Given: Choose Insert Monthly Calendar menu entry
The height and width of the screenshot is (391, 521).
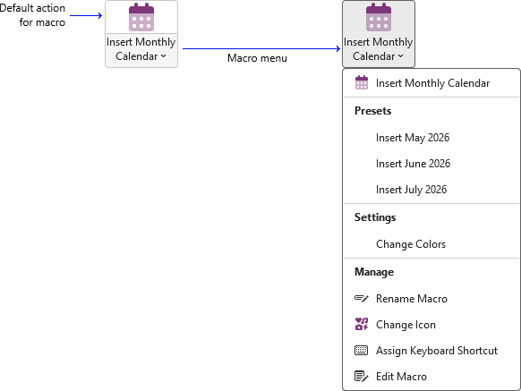Looking at the screenshot, I should coord(431,83).
